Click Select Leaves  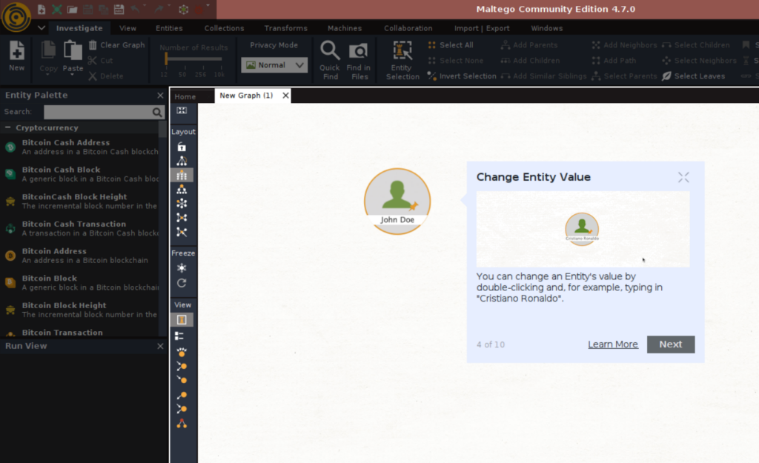[x=694, y=76]
